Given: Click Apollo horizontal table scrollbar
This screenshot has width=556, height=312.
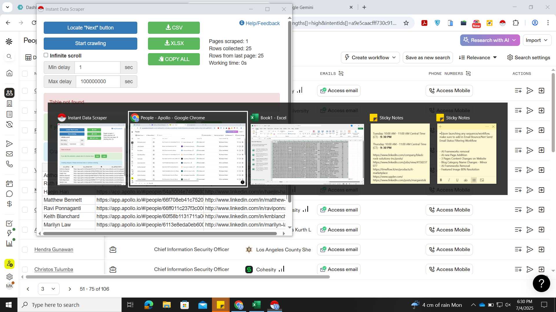Looking at the screenshot, I should [x=178, y=277].
